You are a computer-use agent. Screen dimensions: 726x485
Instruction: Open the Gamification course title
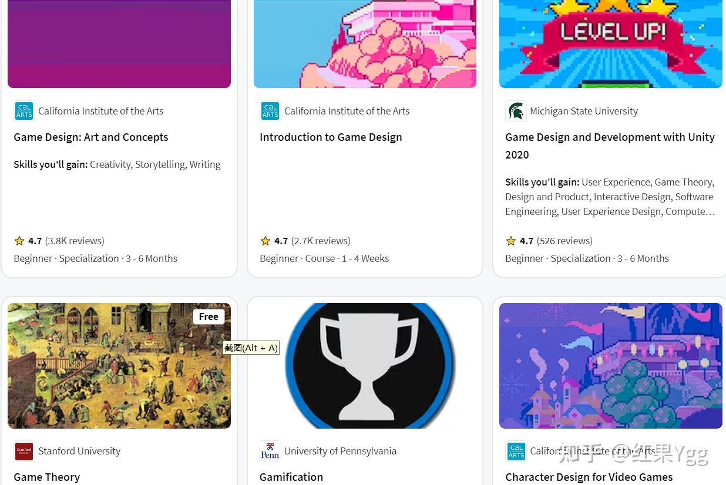point(291,477)
